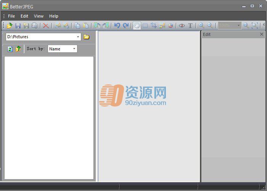Click the Paste clipboard icon
267x191 pixels.
(86, 26)
